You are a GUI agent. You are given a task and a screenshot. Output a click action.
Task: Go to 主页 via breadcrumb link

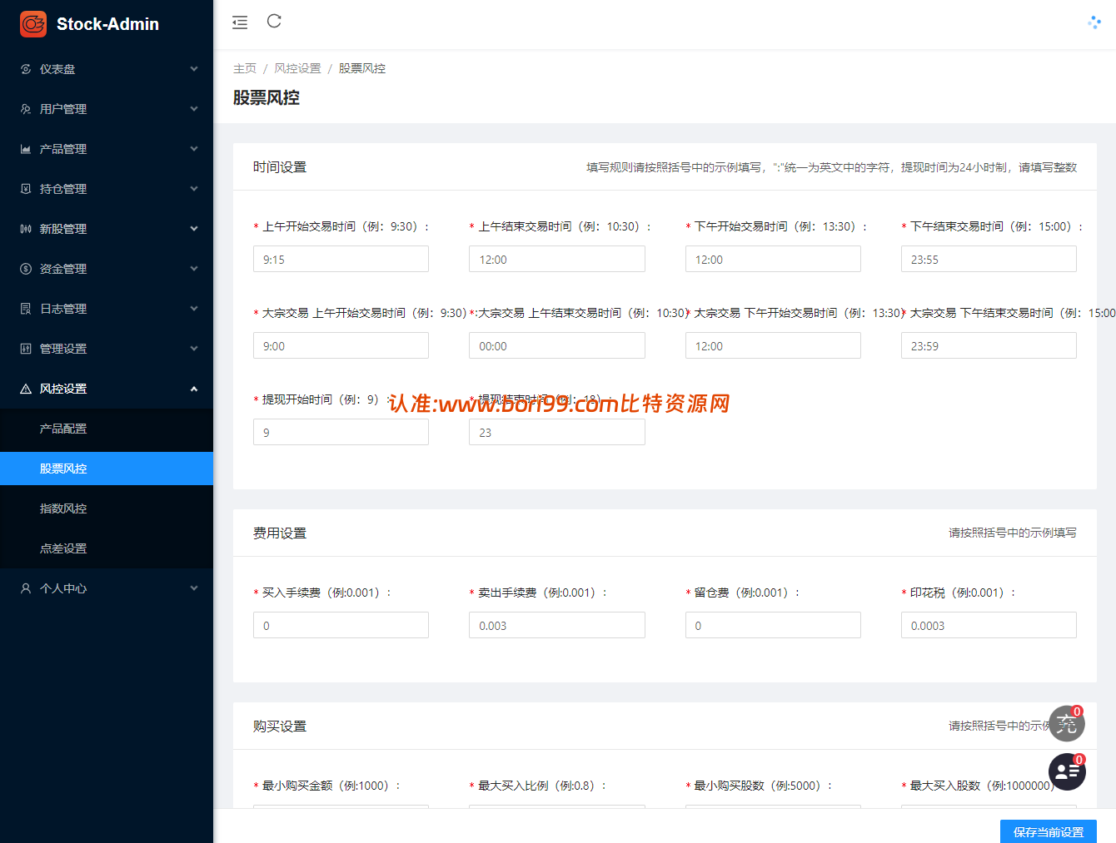[x=245, y=68]
